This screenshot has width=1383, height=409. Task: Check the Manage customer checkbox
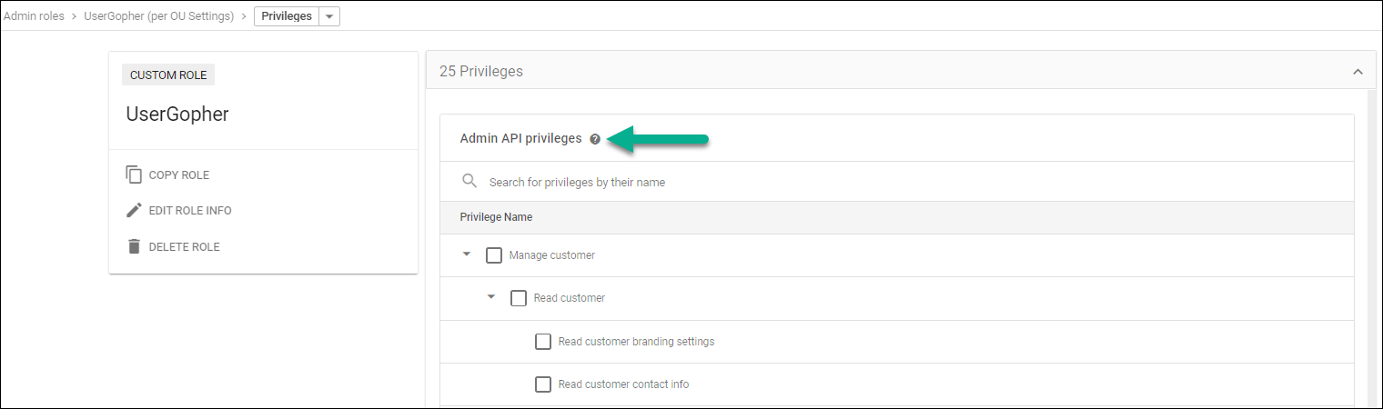pyautogui.click(x=494, y=255)
